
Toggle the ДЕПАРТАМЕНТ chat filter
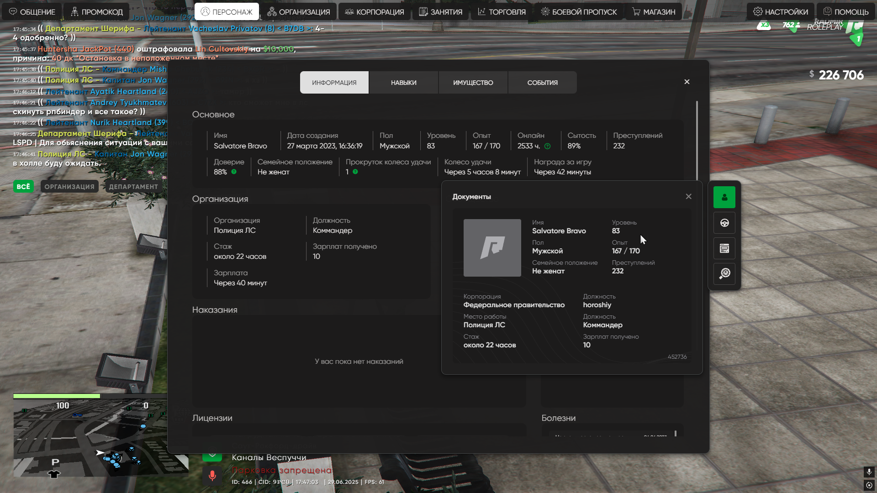(x=133, y=187)
